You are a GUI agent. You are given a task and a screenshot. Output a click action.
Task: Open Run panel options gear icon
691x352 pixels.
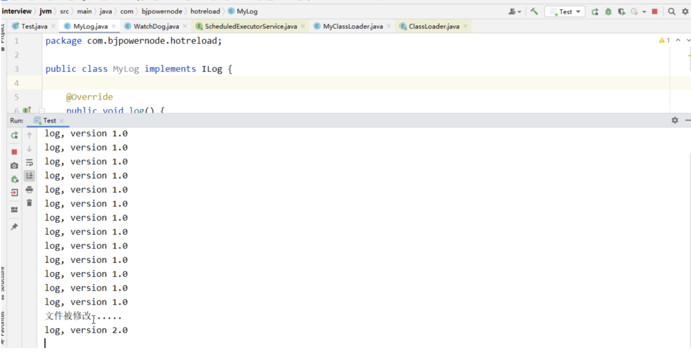pos(675,120)
